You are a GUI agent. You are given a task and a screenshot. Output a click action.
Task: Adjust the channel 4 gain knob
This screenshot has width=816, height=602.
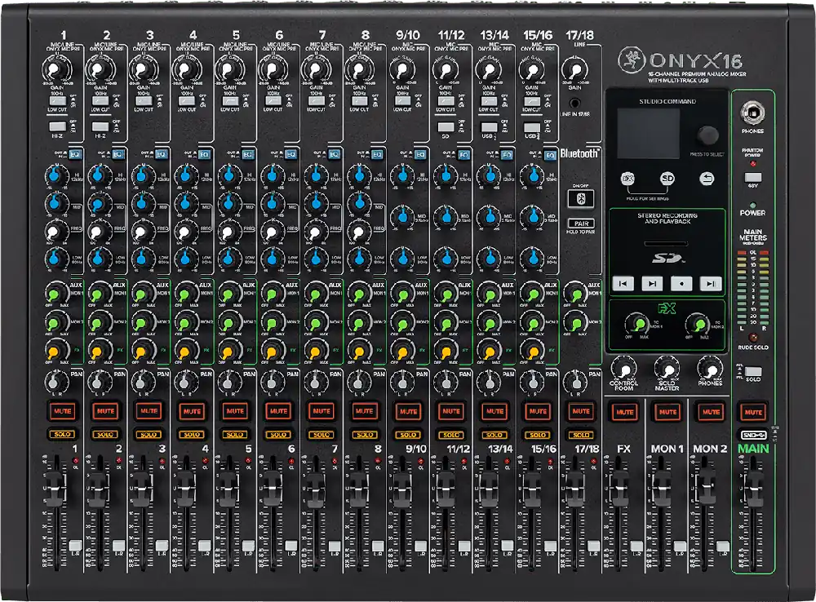point(186,70)
